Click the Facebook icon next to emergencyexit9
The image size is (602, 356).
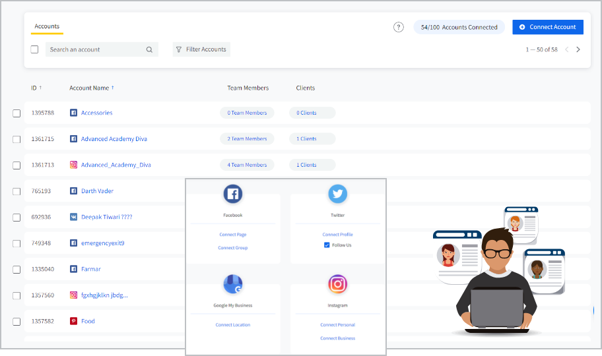click(x=73, y=243)
